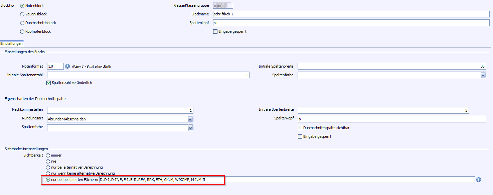Toggle Spaltenzahl veränderlich checkbox
This screenshot has width=493, height=195.
pyautogui.click(x=49, y=83)
